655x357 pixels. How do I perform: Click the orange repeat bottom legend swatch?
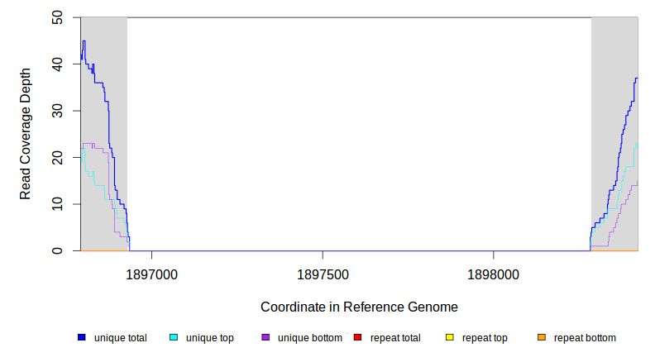click(542, 337)
